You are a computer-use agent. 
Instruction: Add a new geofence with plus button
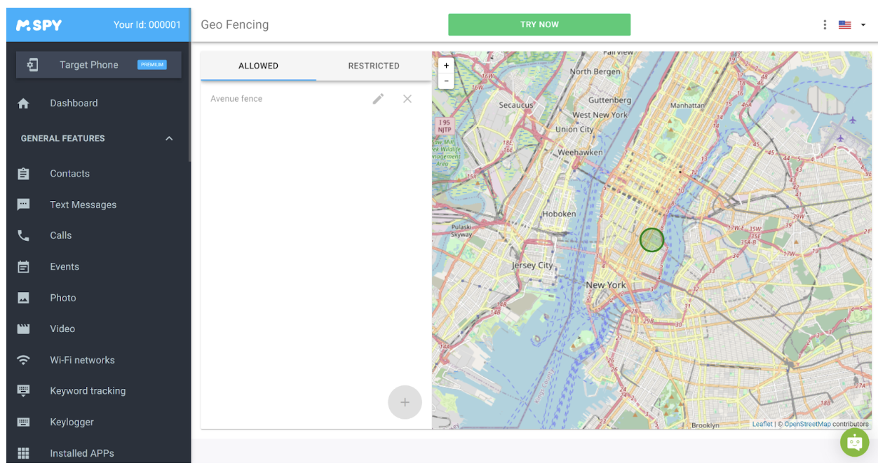click(405, 402)
